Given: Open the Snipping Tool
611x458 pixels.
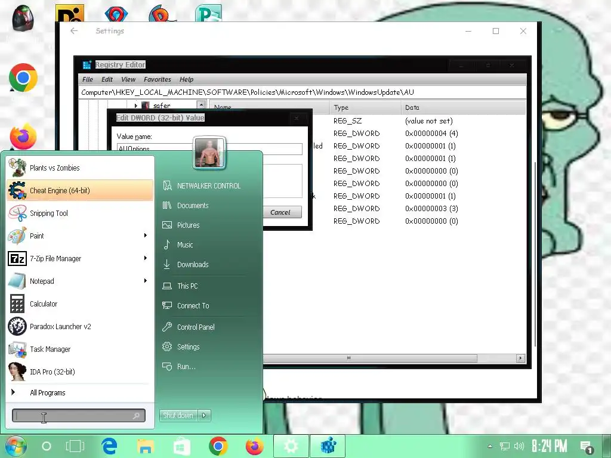Looking at the screenshot, I should point(80,213).
